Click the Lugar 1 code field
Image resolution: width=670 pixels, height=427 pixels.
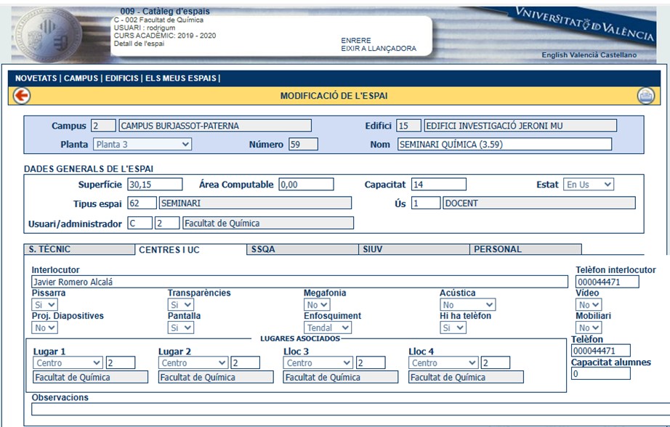[x=121, y=363]
